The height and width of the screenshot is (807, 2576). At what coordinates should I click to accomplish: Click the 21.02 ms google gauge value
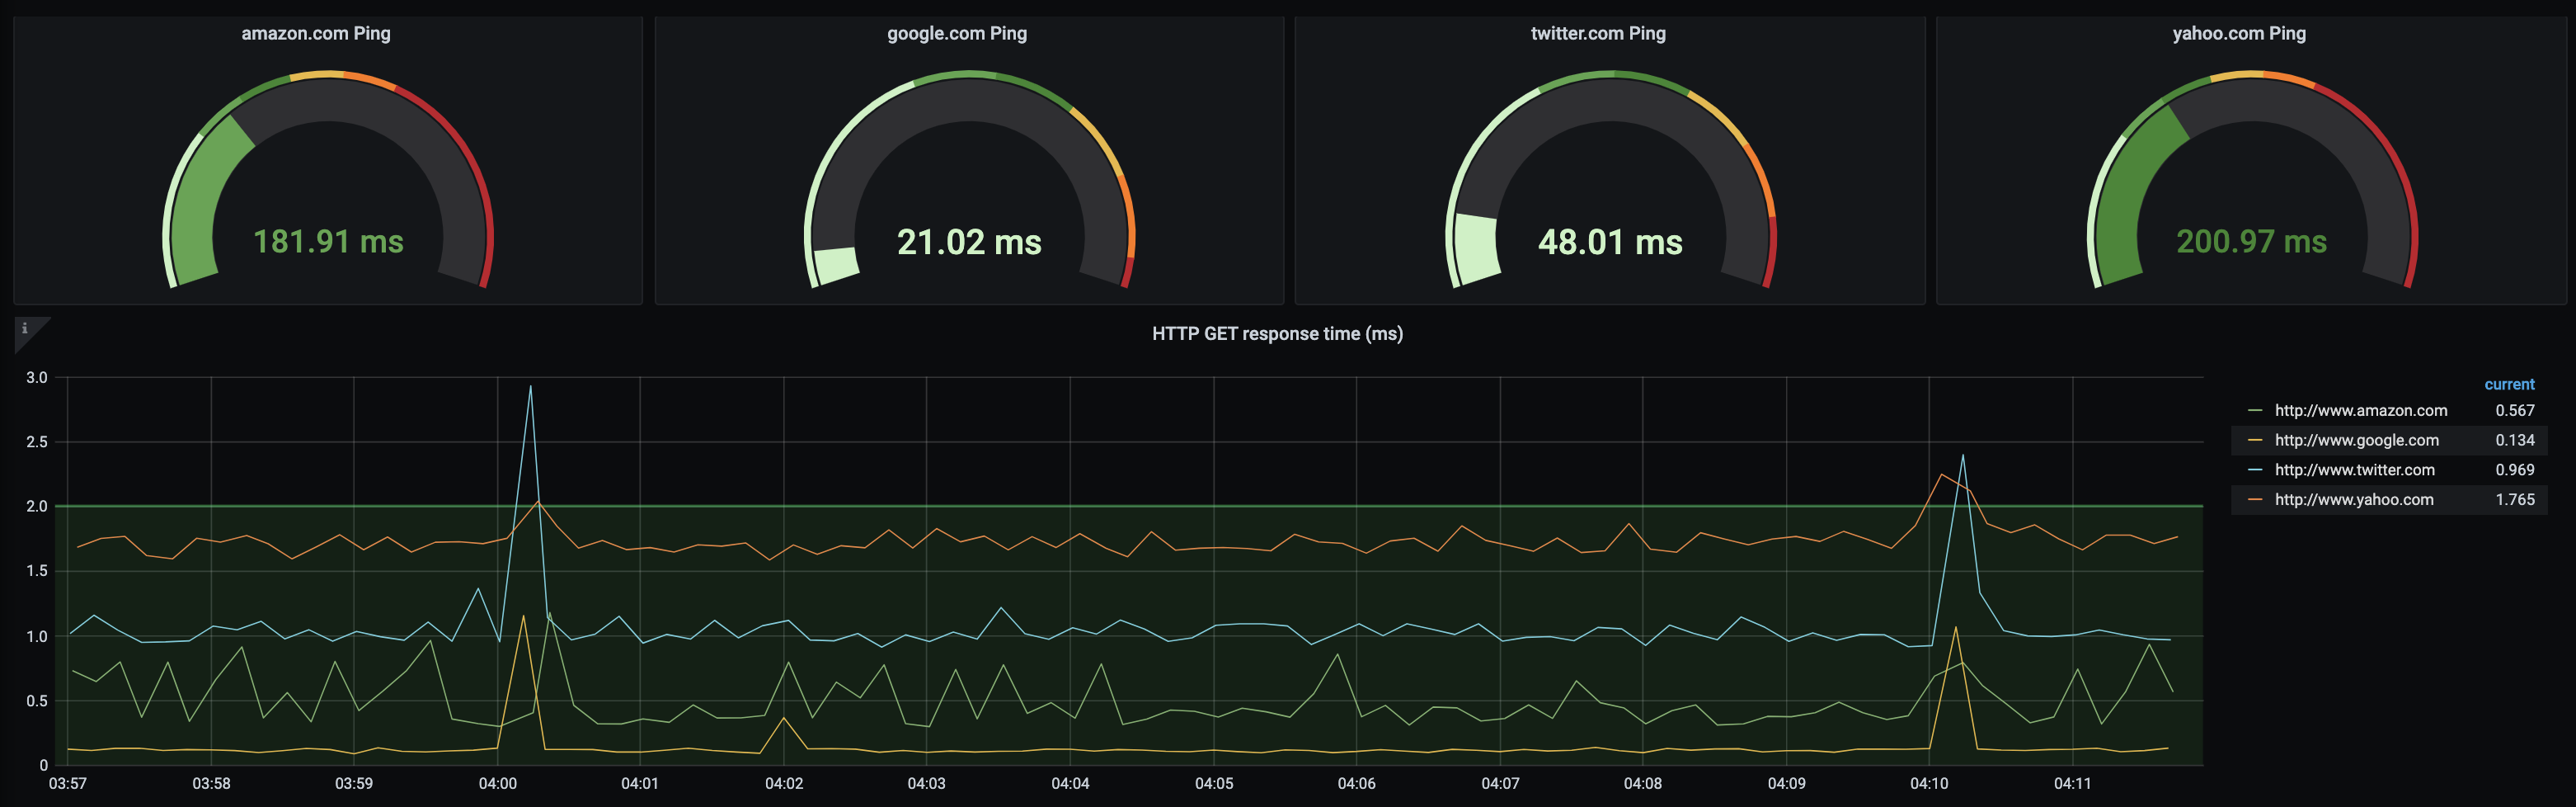(969, 241)
